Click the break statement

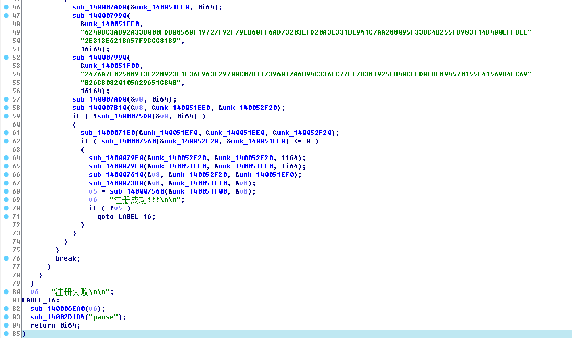[68, 258]
